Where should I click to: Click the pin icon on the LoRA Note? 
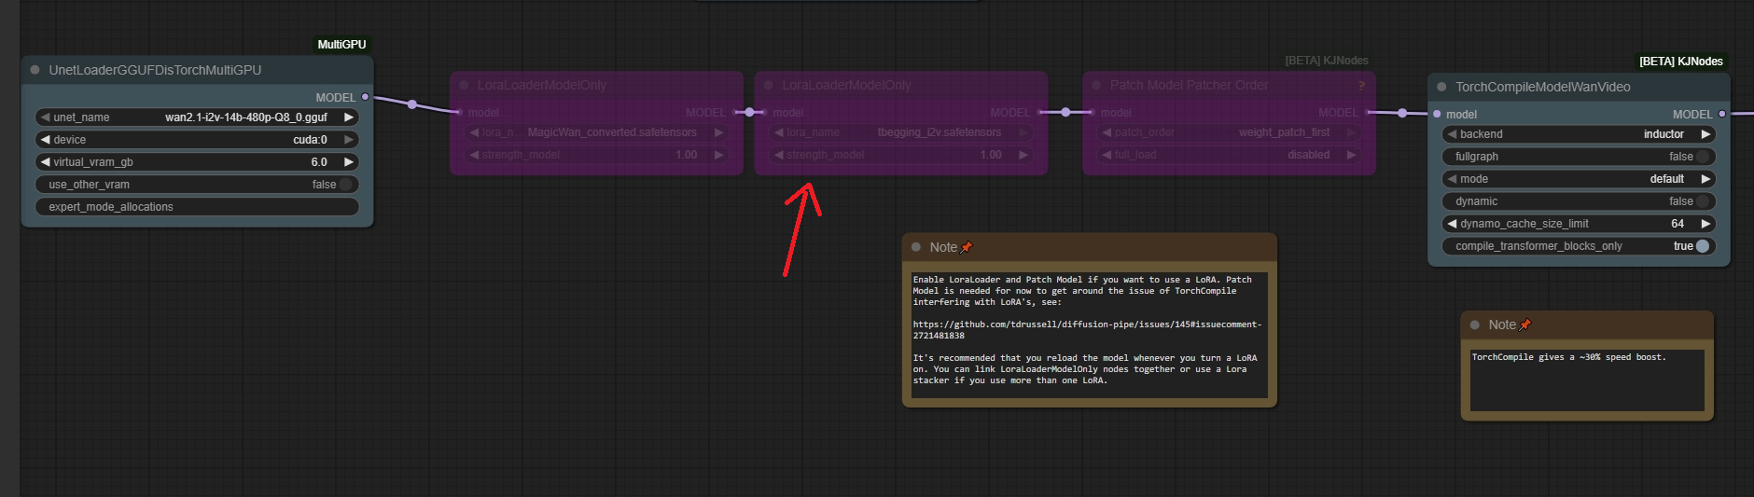pos(967,247)
